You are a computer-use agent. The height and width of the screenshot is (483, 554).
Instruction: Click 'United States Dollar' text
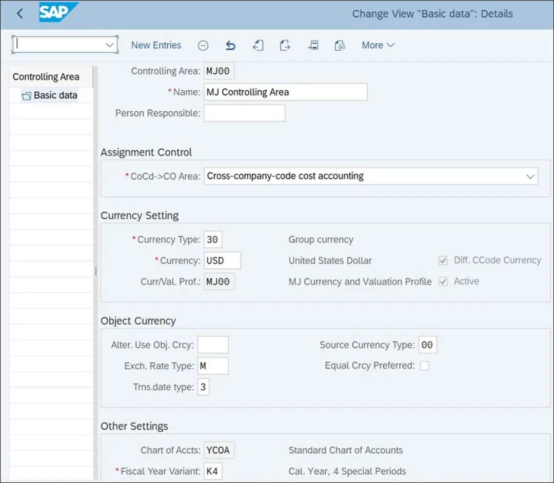coord(330,260)
